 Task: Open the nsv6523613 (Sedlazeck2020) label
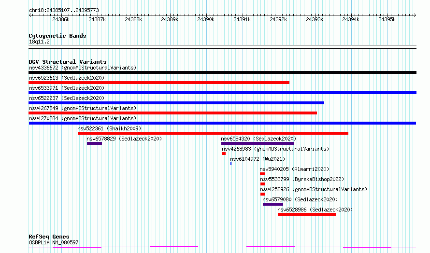tap(67, 78)
